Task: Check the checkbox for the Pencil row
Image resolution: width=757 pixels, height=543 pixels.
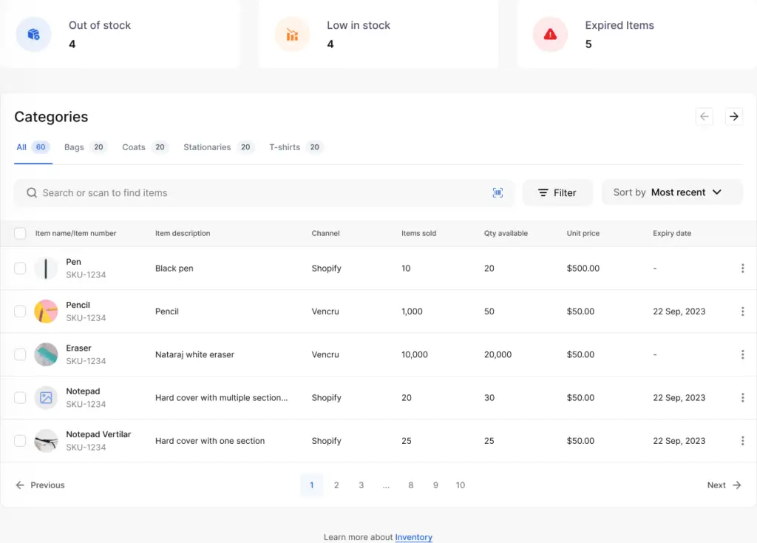Action: (x=20, y=311)
